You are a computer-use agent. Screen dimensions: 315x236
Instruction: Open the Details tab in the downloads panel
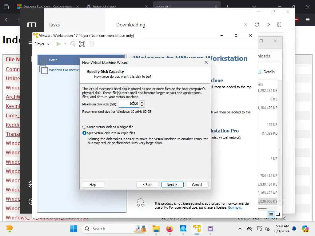click(x=267, y=72)
